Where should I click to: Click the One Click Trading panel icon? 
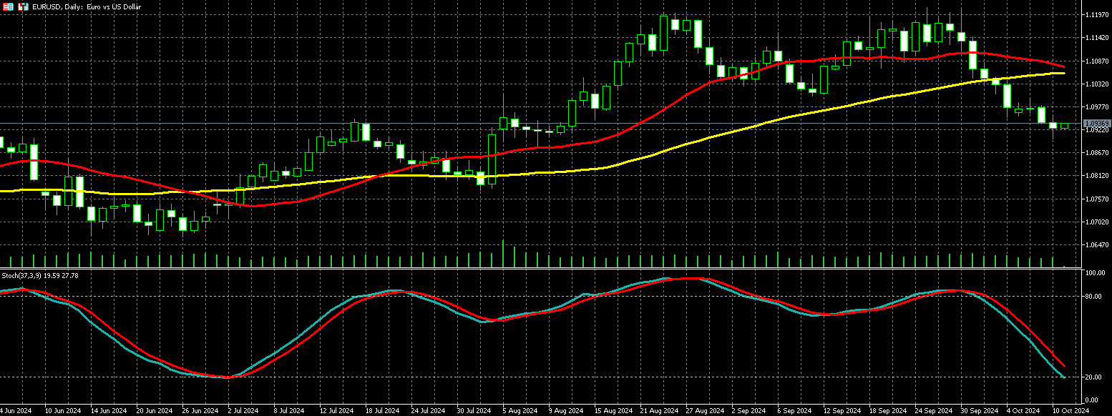click(8, 6)
